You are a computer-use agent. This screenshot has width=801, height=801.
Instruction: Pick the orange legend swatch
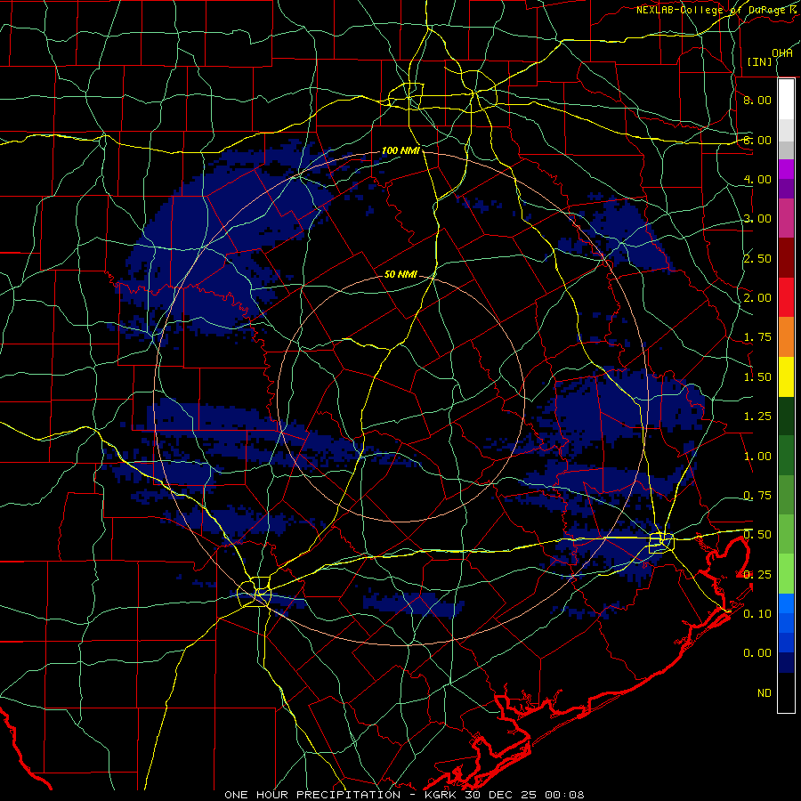pyautogui.click(x=786, y=337)
